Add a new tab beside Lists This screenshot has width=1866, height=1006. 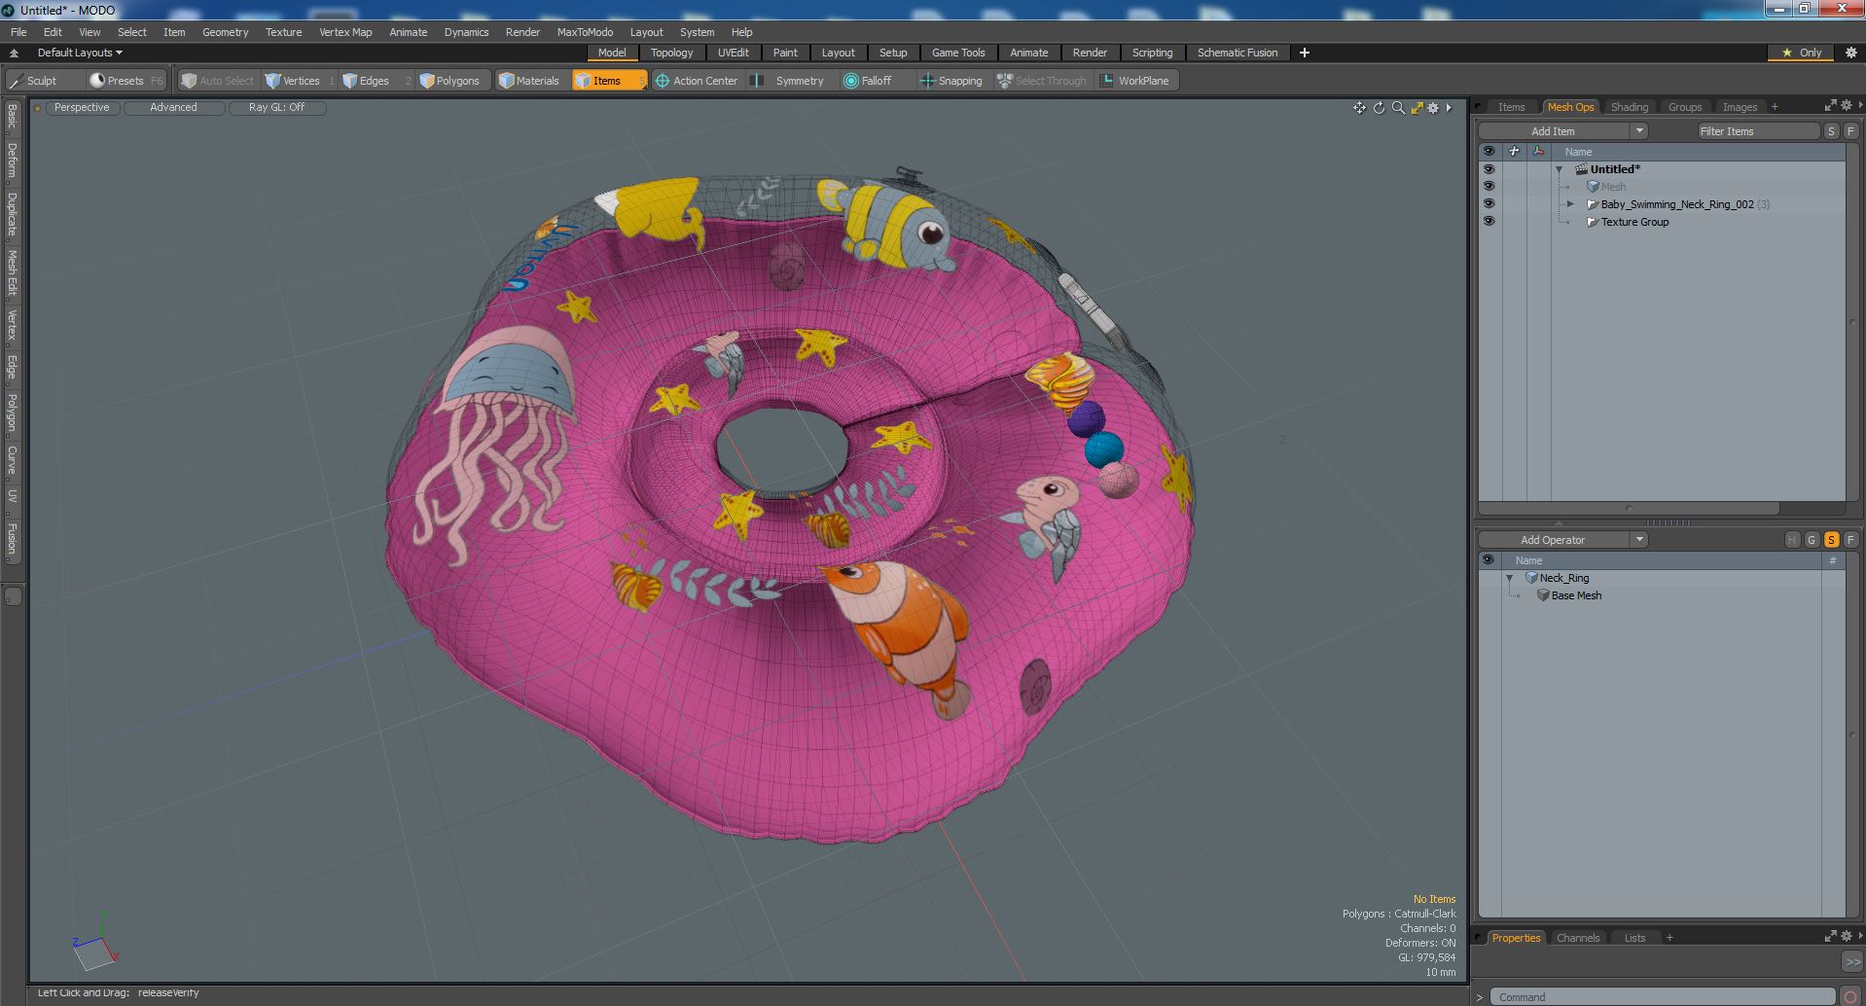pyautogui.click(x=1669, y=938)
